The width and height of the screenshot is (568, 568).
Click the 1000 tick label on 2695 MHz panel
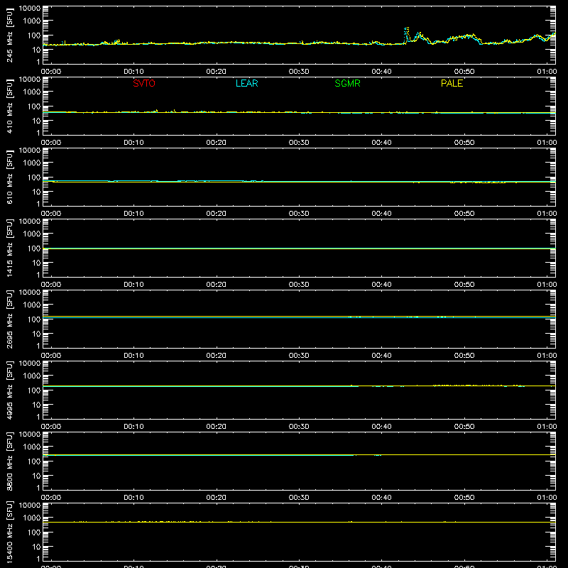(x=32, y=305)
